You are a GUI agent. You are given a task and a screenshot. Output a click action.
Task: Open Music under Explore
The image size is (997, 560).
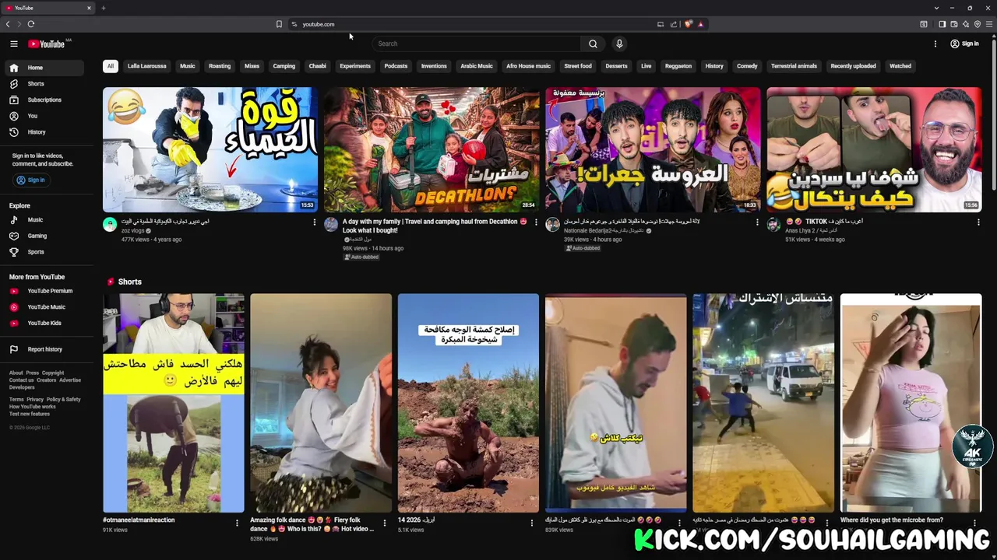[44, 220]
